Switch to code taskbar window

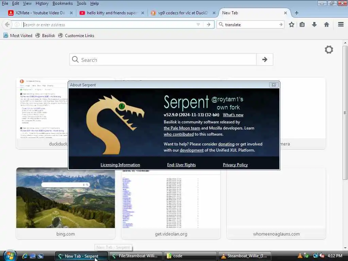pos(190,256)
